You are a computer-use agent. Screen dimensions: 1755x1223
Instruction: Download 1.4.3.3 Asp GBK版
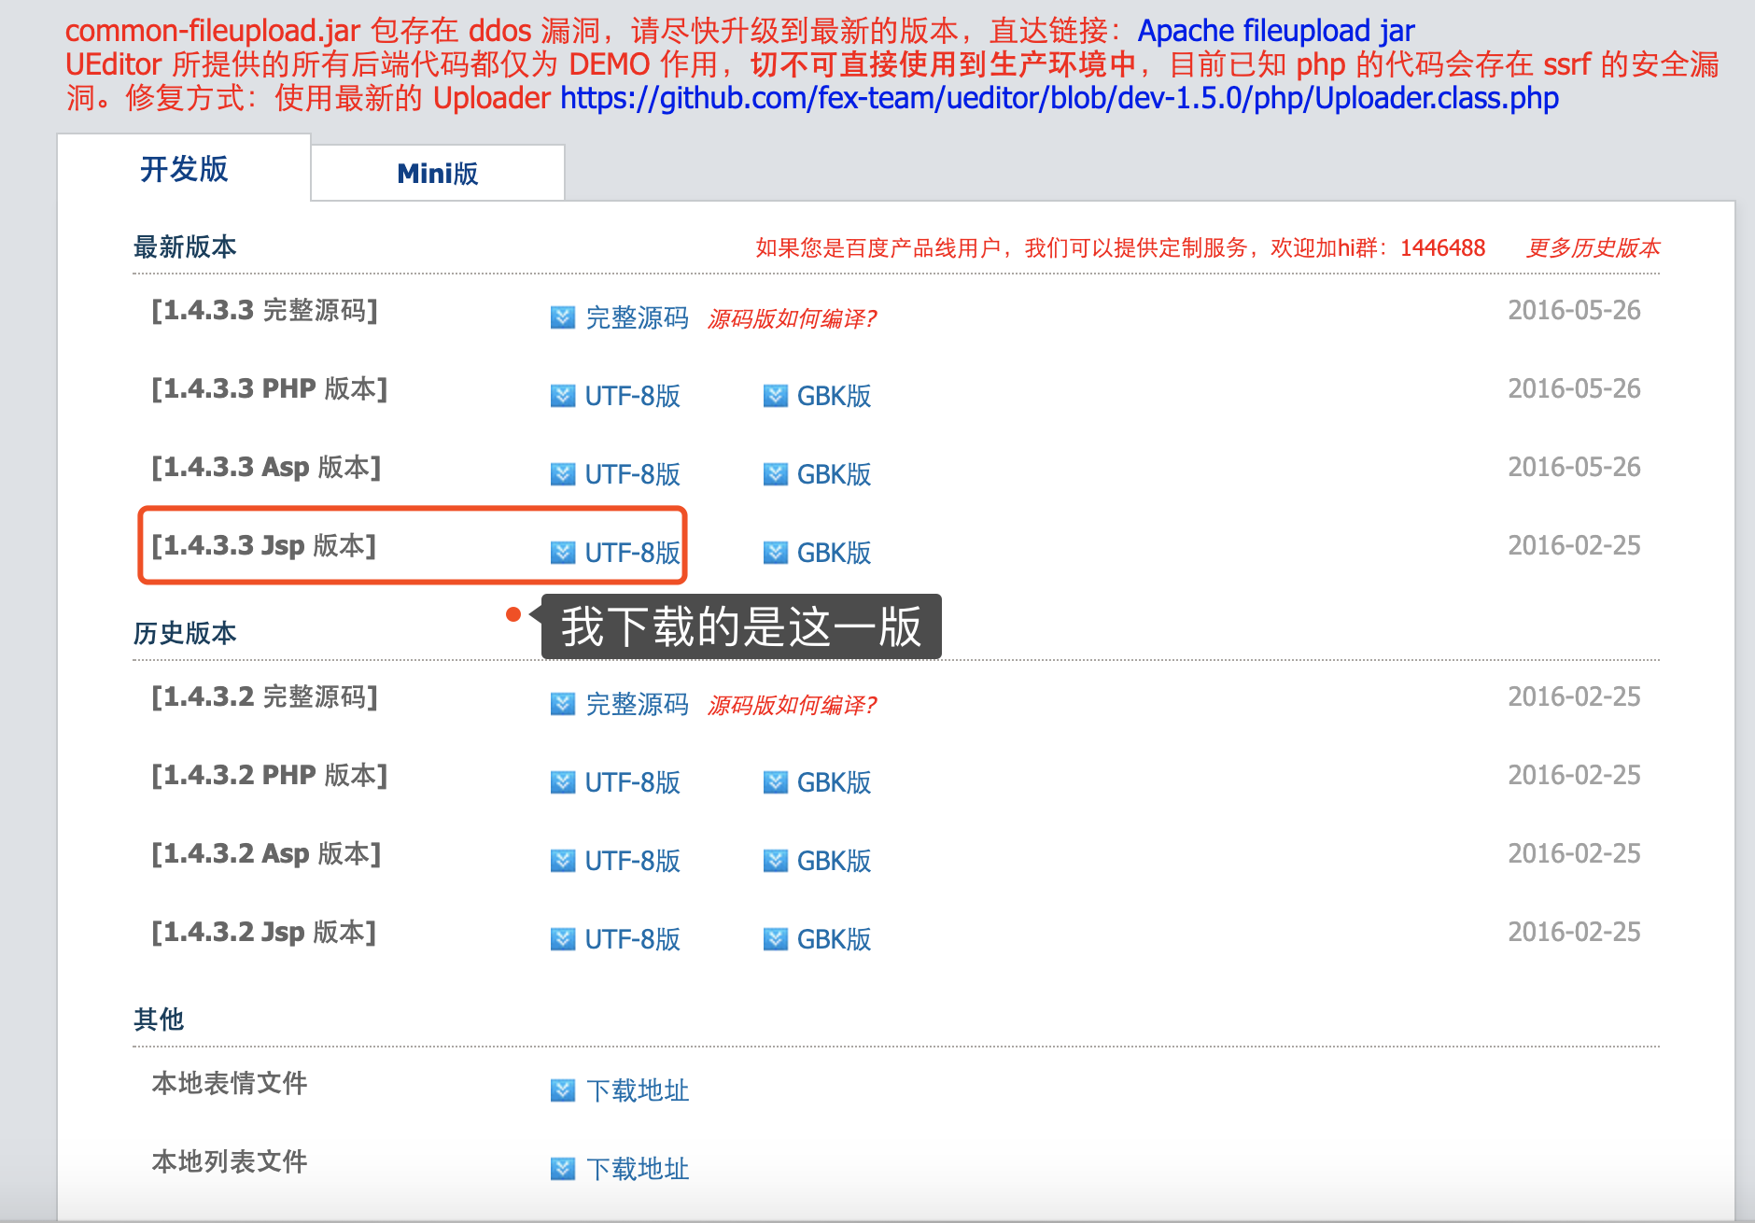[x=835, y=474]
